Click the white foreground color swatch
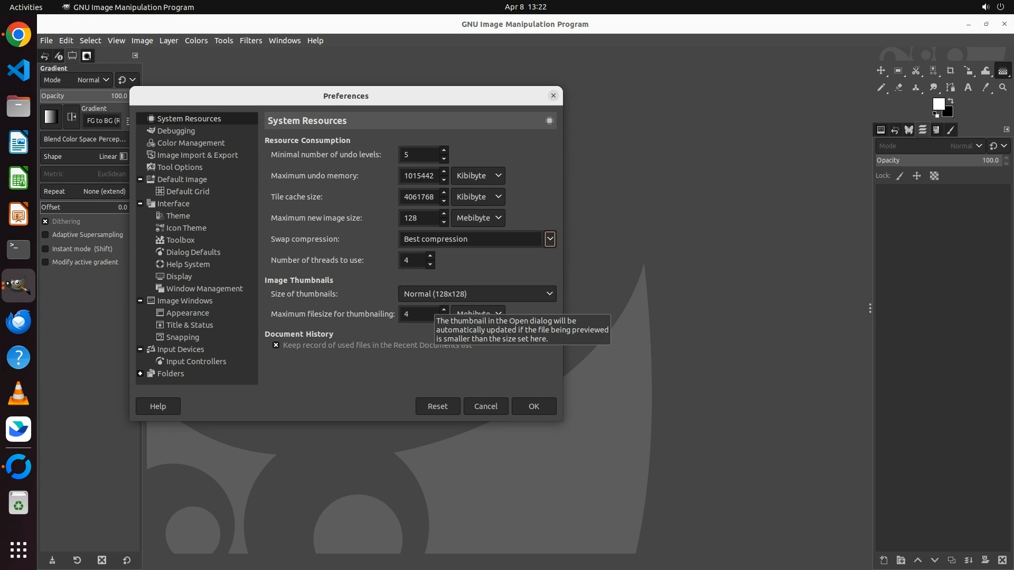This screenshot has width=1014, height=570. pyautogui.click(x=938, y=104)
